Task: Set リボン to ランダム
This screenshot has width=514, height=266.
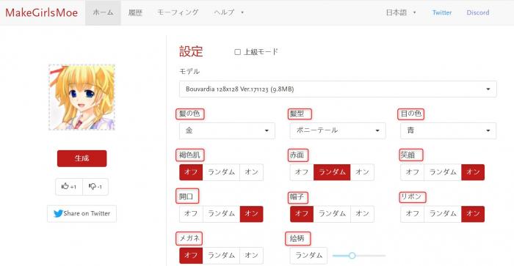Action: [443, 214]
